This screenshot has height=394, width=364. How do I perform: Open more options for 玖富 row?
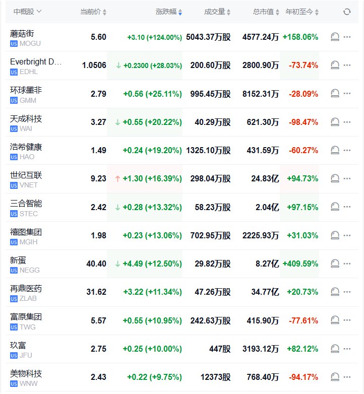[347, 349]
